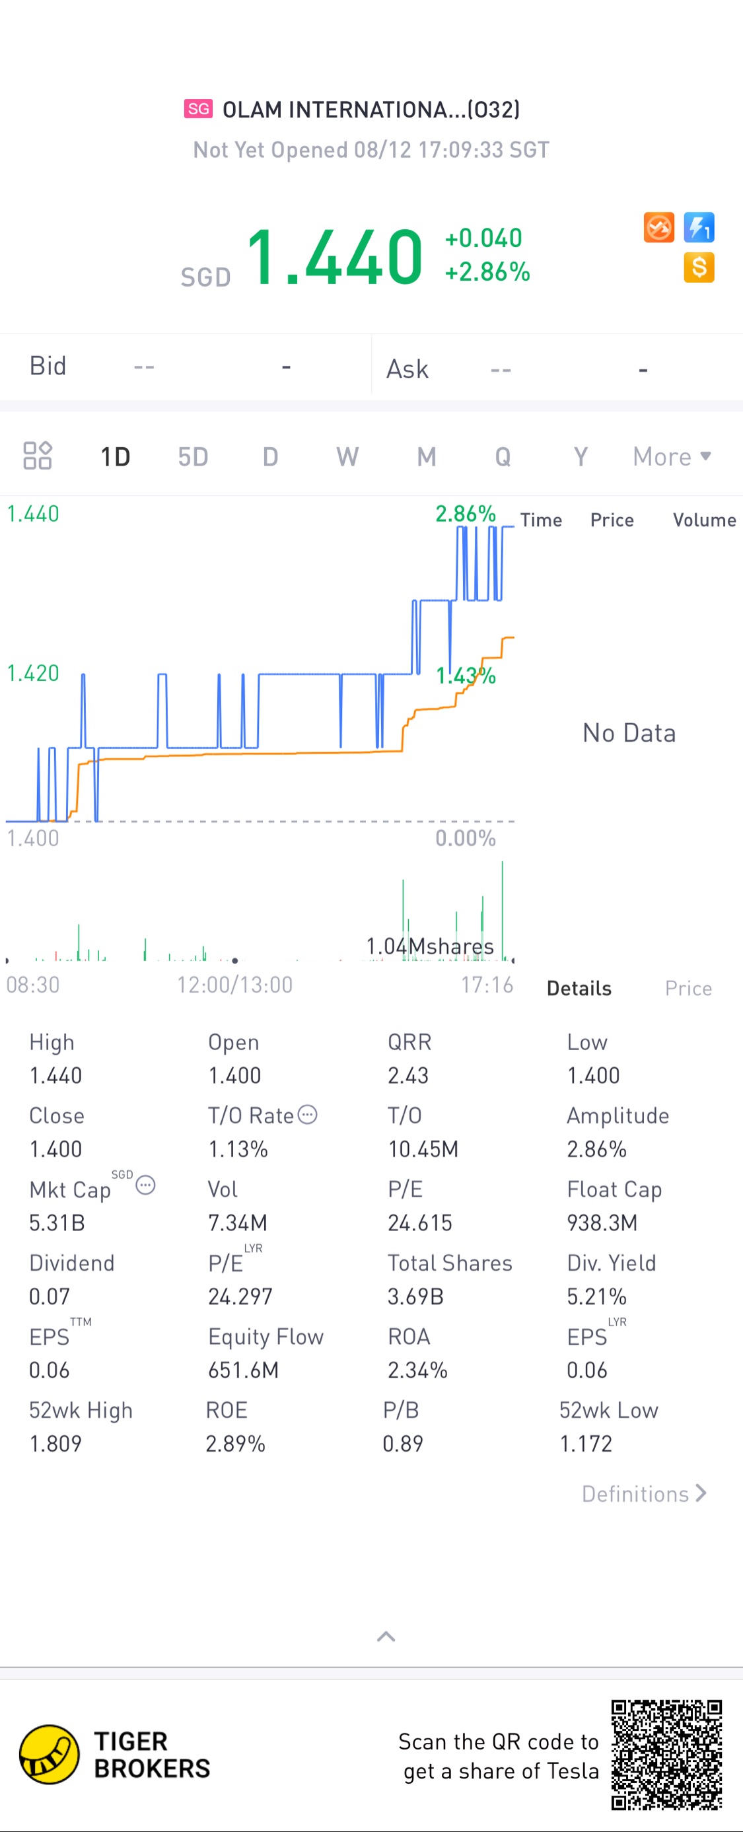Tap the T/O value 10.45M
Image resolution: width=743 pixels, height=1832 pixels.
coord(423,1149)
